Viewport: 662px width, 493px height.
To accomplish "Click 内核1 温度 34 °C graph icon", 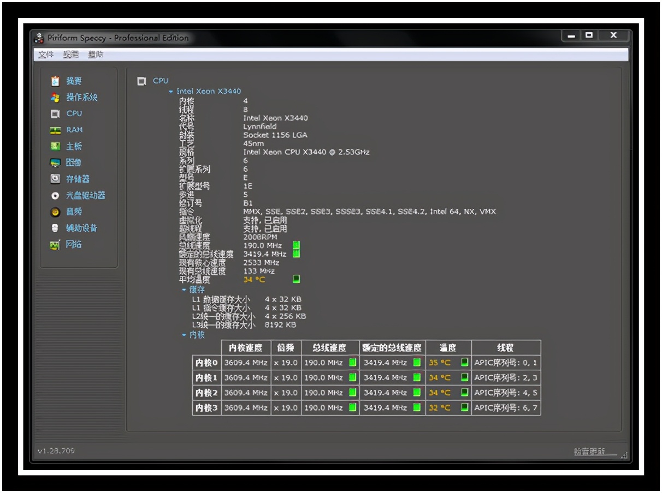I will 464,377.
